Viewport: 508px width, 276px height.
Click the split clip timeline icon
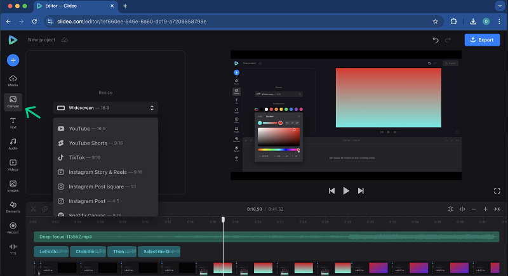pos(451,209)
